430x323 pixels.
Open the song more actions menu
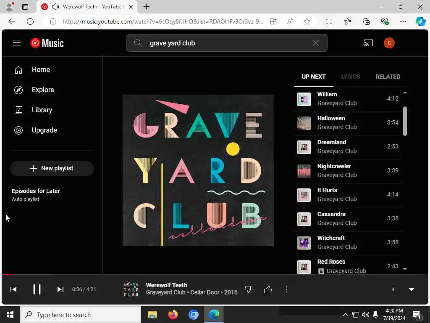click(286, 289)
